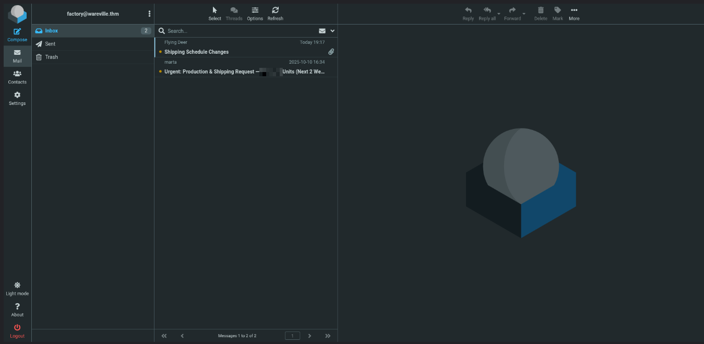Open the About help icon
This screenshot has width=704, height=344.
tap(17, 310)
